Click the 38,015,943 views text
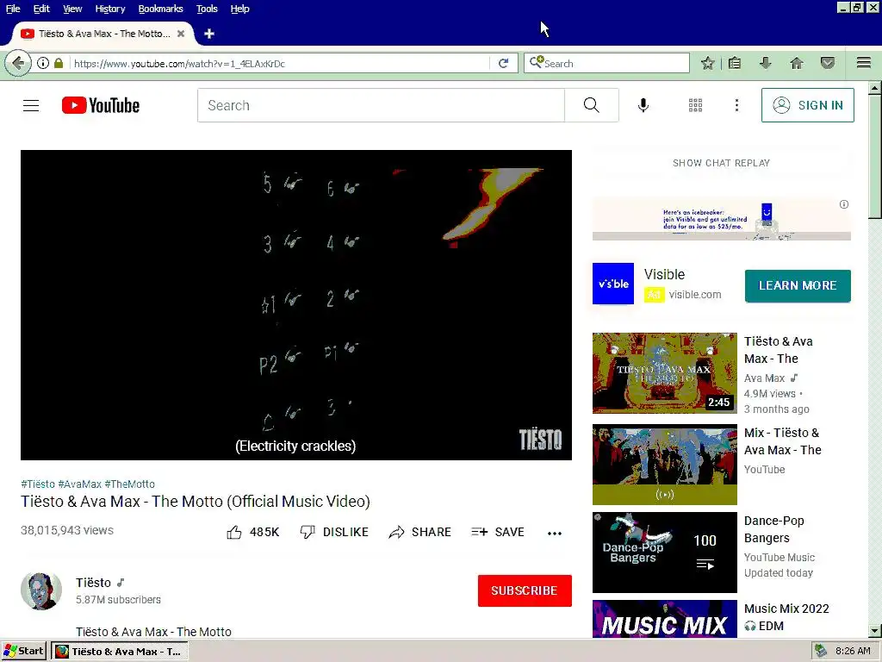The width and height of the screenshot is (882, 662). pos(67,530)
